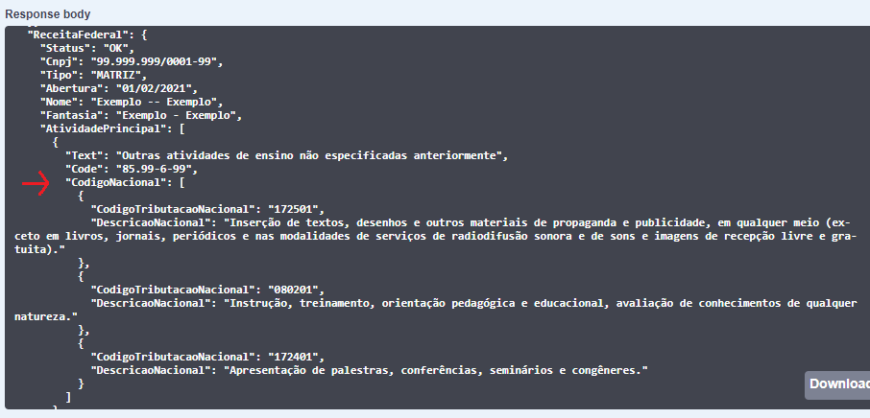Click the Fantasia value "Exemplo - Exemplo"
Screen dimensions: 870x418
click(177, 115)
